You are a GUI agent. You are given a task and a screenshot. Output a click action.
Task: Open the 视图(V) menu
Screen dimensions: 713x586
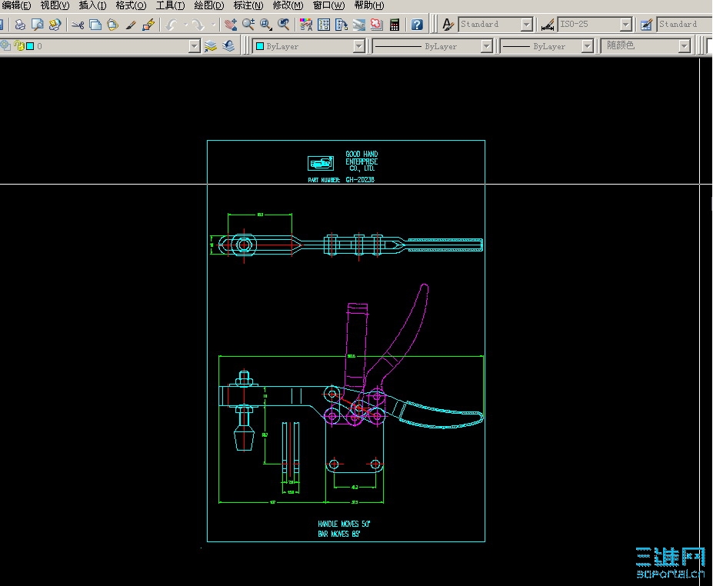click(x=55, y=5)
